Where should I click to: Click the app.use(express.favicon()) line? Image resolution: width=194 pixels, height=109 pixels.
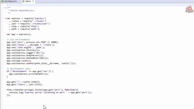[x=23, y=50]
